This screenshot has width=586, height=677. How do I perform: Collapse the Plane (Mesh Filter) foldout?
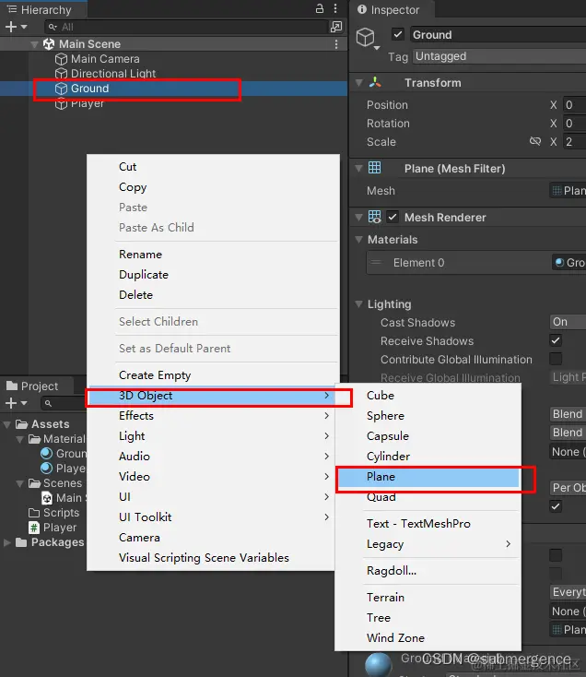[358, 169]
